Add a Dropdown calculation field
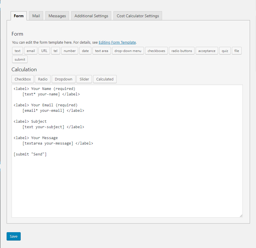256x248 pixels. coord(63,79)
